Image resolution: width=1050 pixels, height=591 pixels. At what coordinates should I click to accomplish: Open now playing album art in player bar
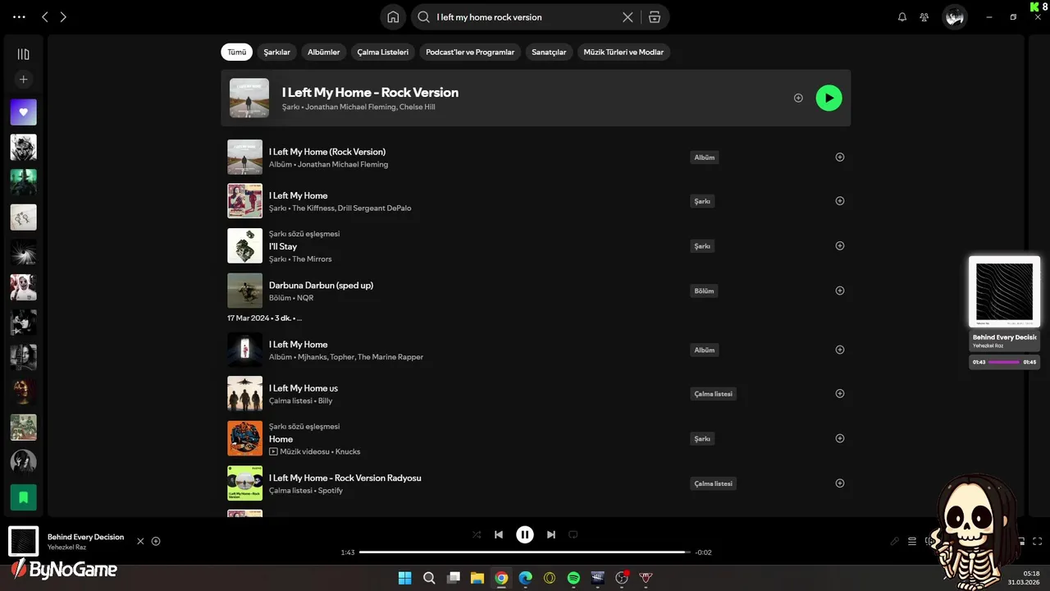click(23, 541)
